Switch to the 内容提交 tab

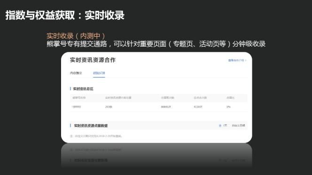coord(76,73)
